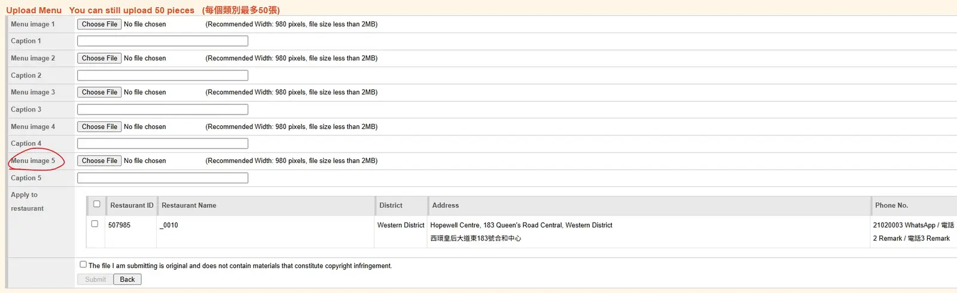The width and height of the screenshot is (957, 293).
Task: Focus the Caption 1 text field
Action: (163, 41)
